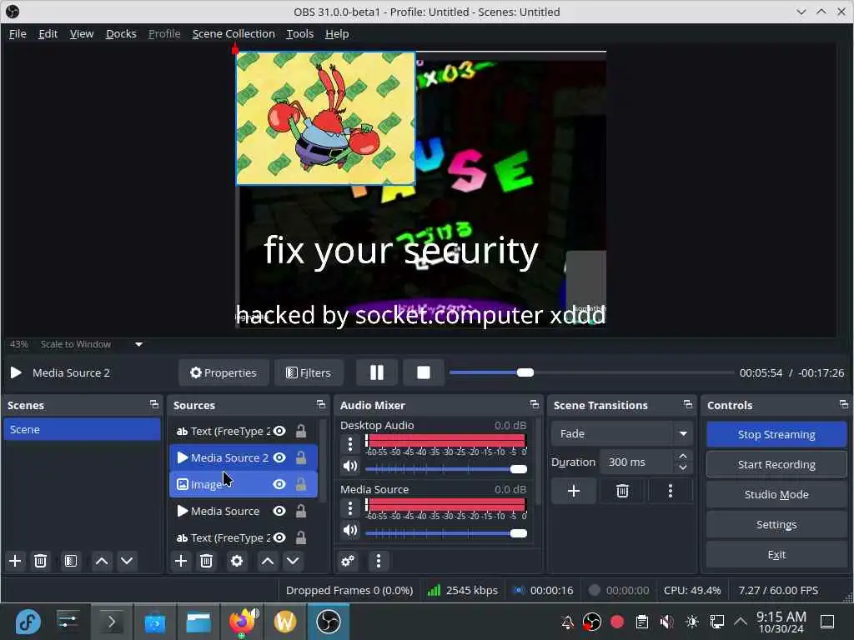Open the Docks menu

tap(121, 33)
